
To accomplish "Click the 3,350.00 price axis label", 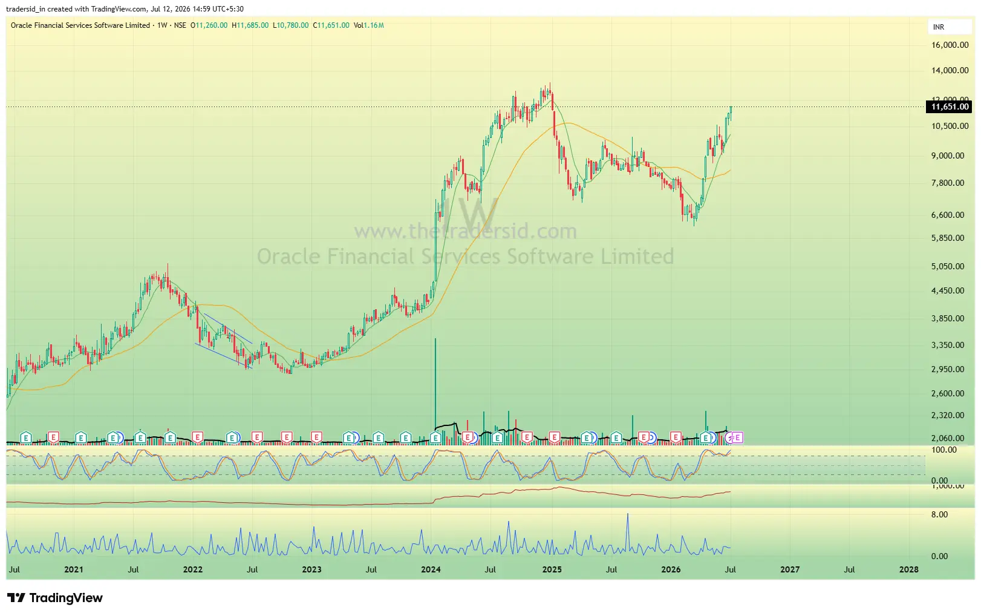I will point(948,345).
